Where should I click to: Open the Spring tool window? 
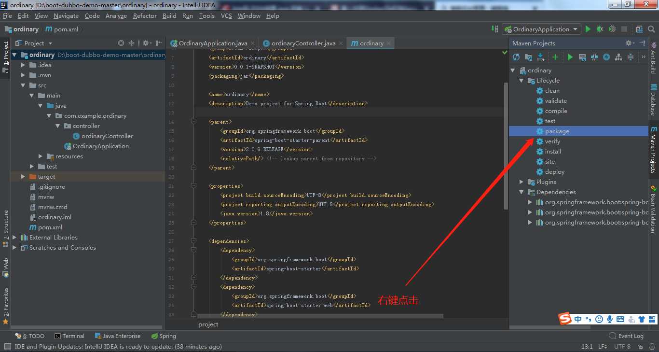(164, 336)
